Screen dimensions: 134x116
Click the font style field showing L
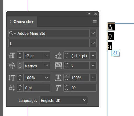click(x=49, y=43)
